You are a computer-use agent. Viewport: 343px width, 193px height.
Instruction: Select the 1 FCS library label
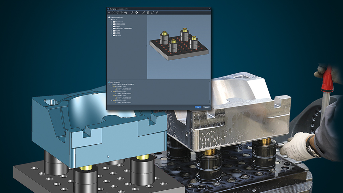pos(115,20)
